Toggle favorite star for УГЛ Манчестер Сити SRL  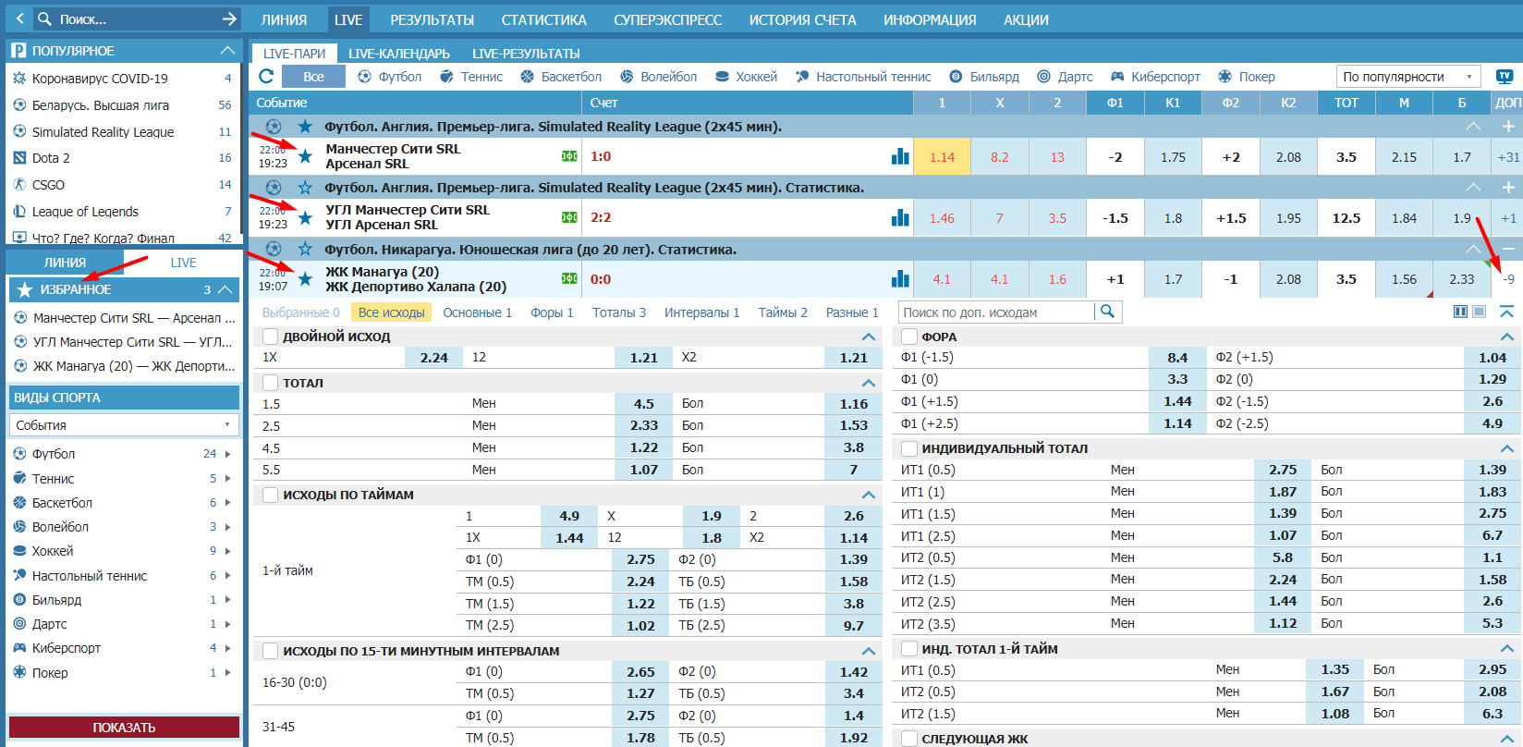click(305, 217)
